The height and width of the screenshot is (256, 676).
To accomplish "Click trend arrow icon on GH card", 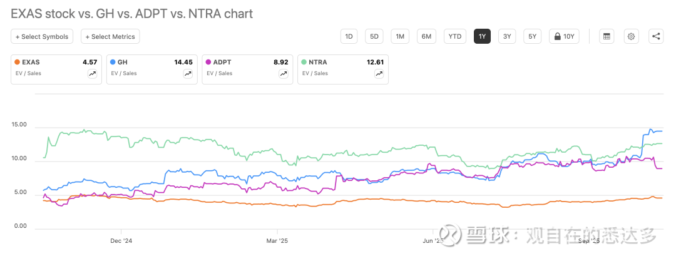I will tap(188, 74).
